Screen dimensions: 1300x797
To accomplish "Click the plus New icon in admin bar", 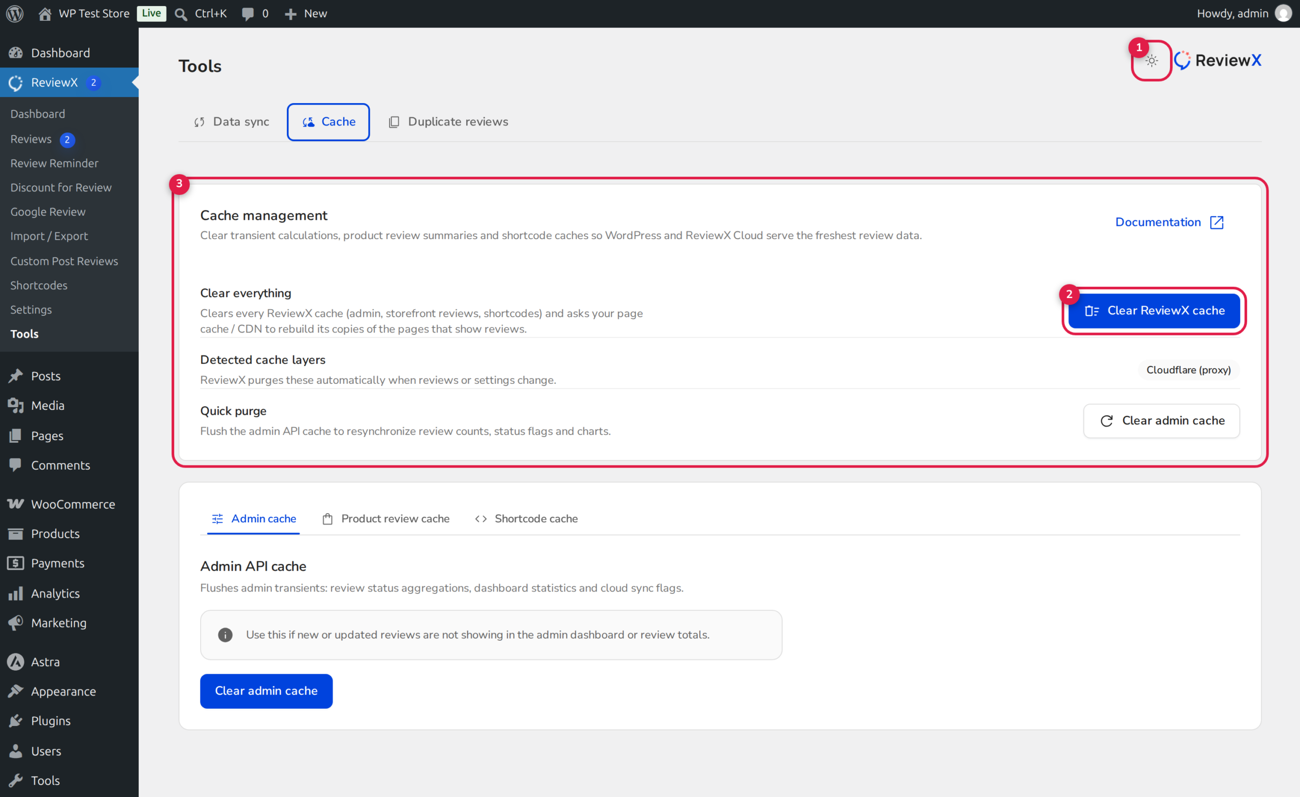I will (290, 14).
